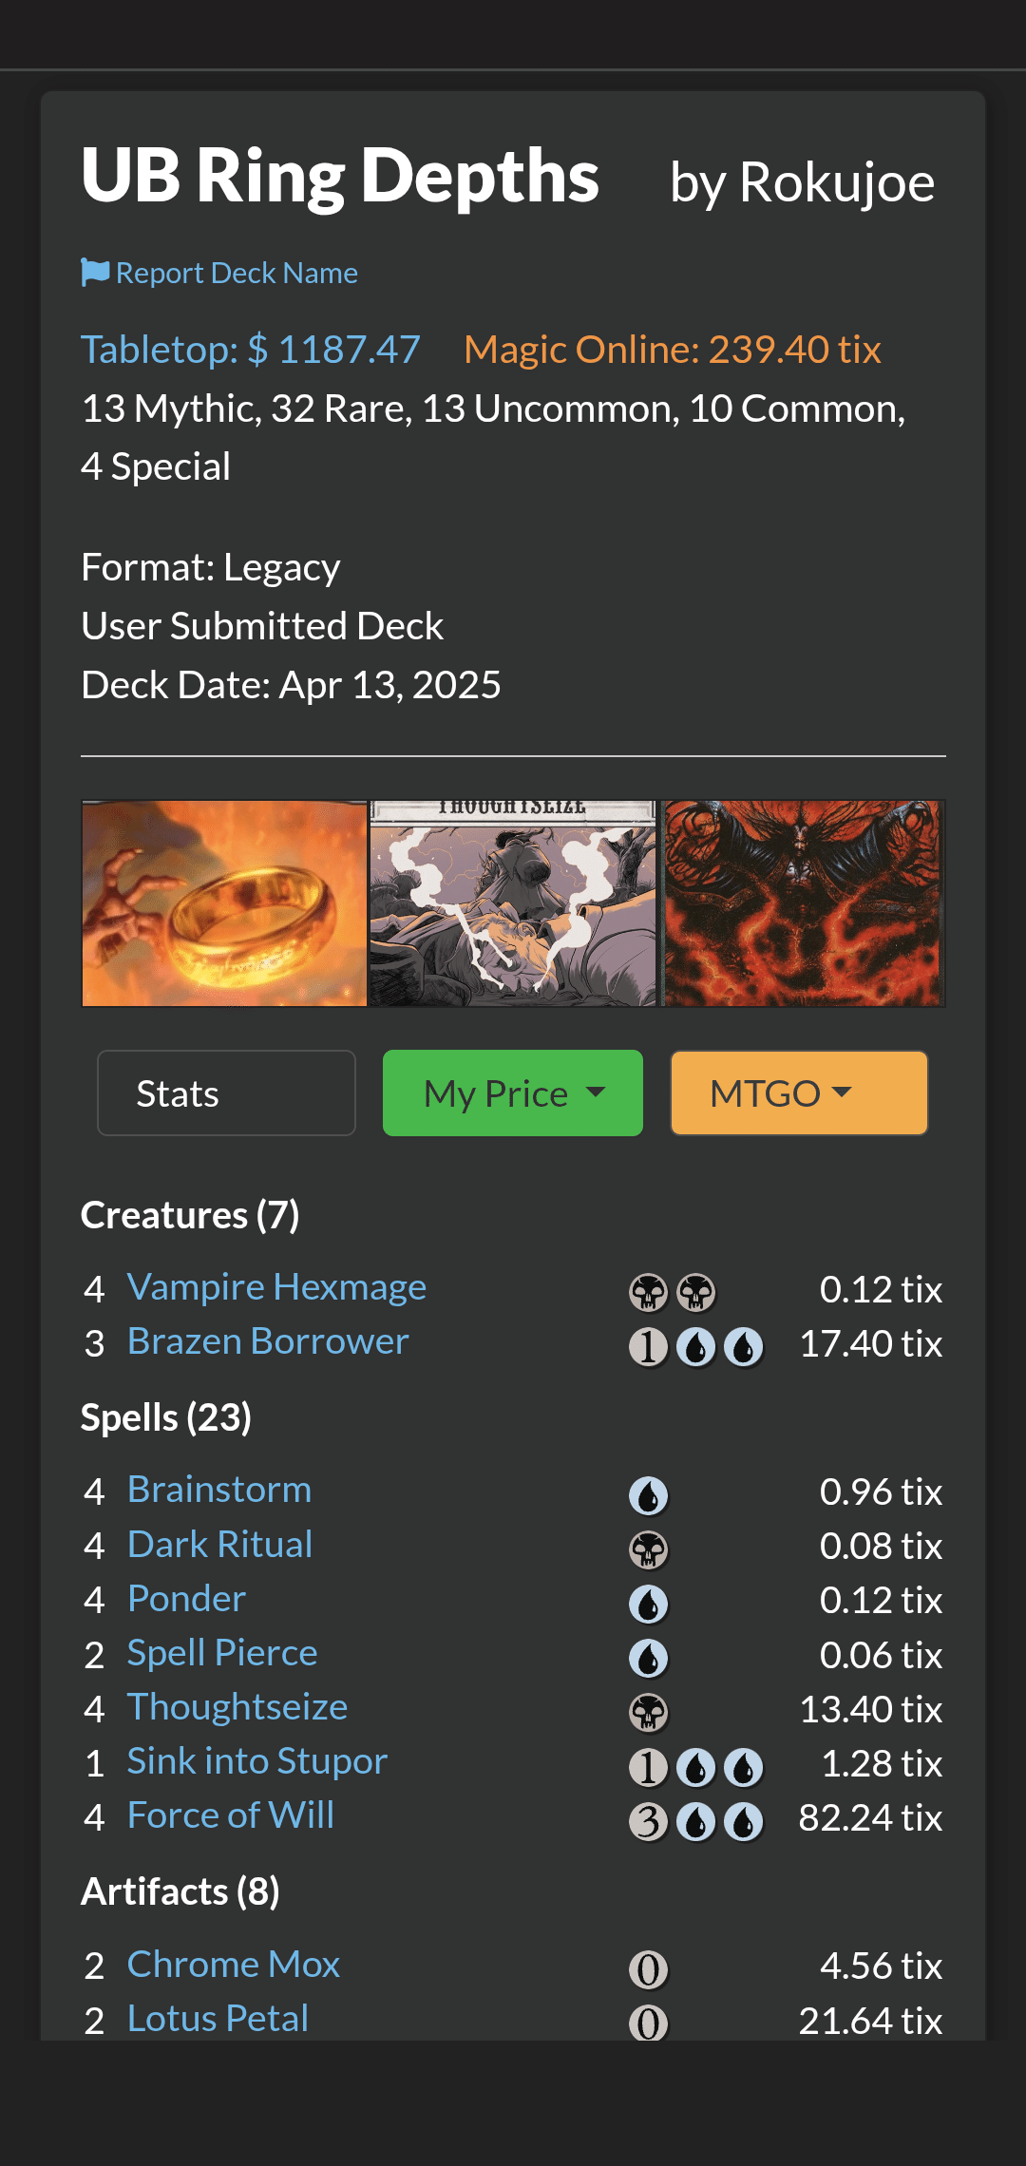The height and width of the screenshot is (2166, 1026).
Task: Click the black mana icon next to Thoughtseize
Action: tap(649, 1713)
